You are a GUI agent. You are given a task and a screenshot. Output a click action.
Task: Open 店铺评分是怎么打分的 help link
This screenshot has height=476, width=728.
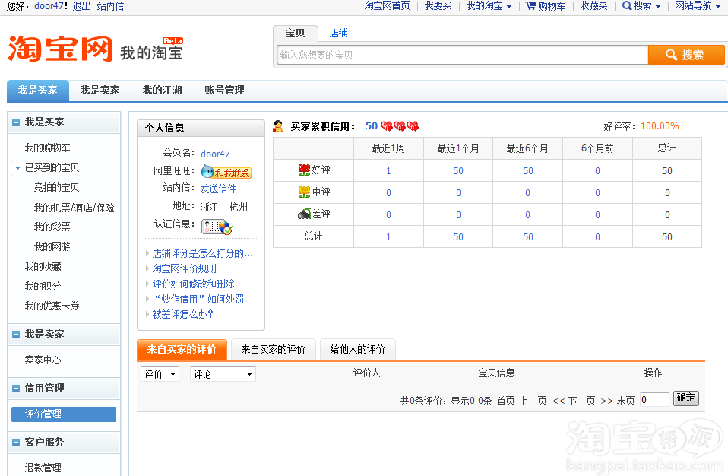pos(202,253)
